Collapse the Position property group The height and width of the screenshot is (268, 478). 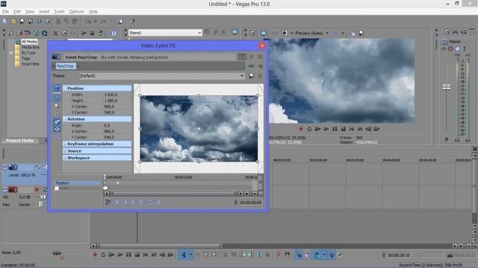click(x=65, y=88)
